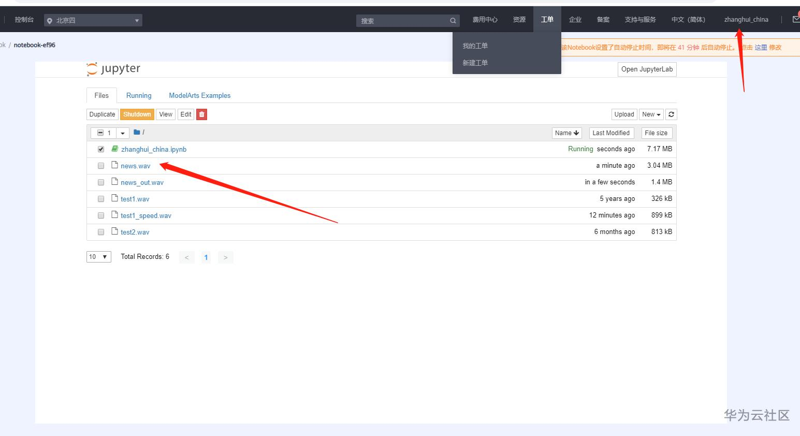Viewport: 800px width, 436px height.
Task: Open the 企业 menu
Action: pyautogui.click(x=575, y=20)
